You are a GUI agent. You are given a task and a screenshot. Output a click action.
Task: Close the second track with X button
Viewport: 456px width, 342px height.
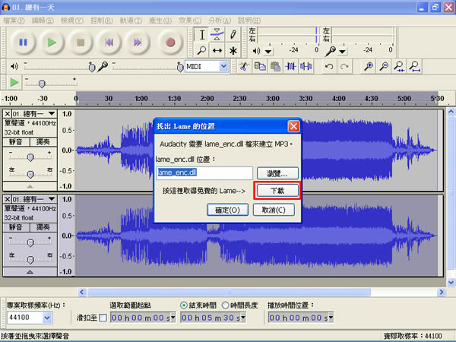(x=8, y=199)
